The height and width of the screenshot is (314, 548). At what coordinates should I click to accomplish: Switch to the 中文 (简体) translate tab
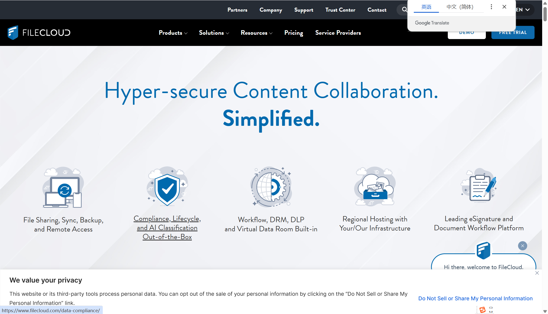(x=460, y=7)
